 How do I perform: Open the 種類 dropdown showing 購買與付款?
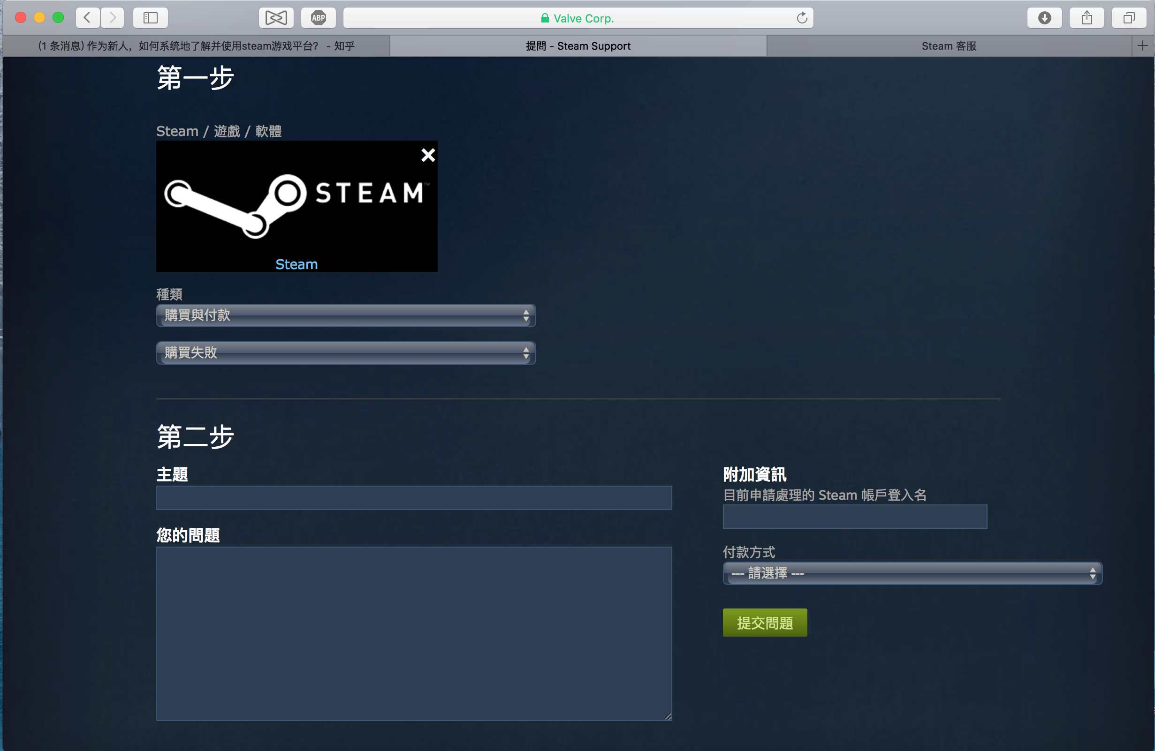coord(346,315)
